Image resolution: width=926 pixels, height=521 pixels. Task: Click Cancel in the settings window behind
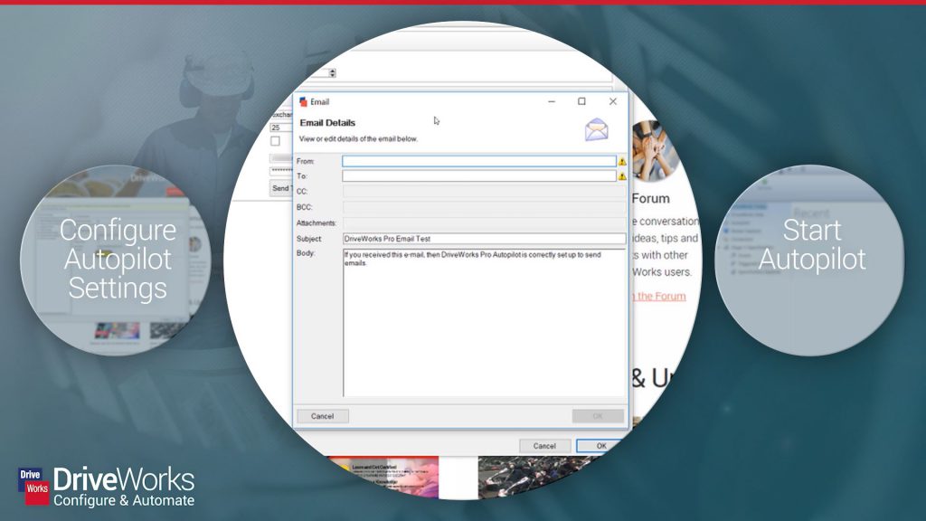point(544,446)
